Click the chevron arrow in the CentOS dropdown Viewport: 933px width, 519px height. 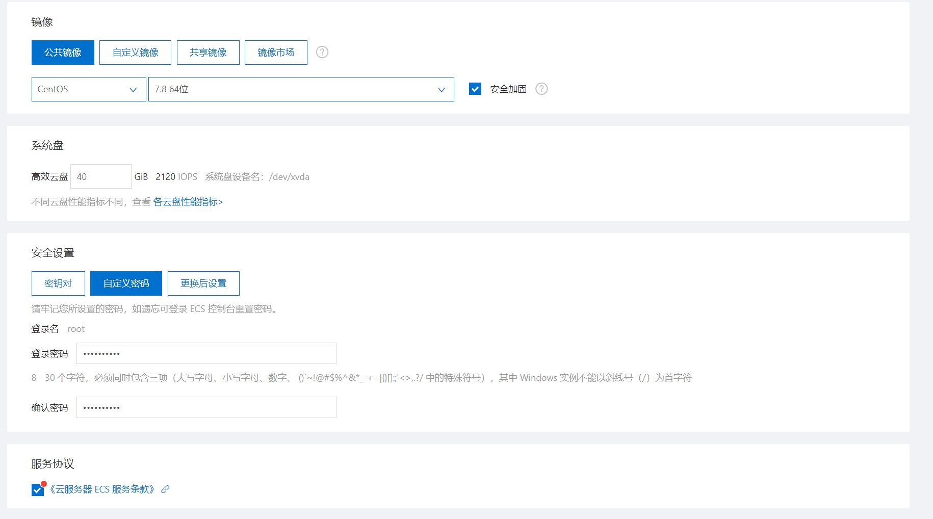pos(133,90)
